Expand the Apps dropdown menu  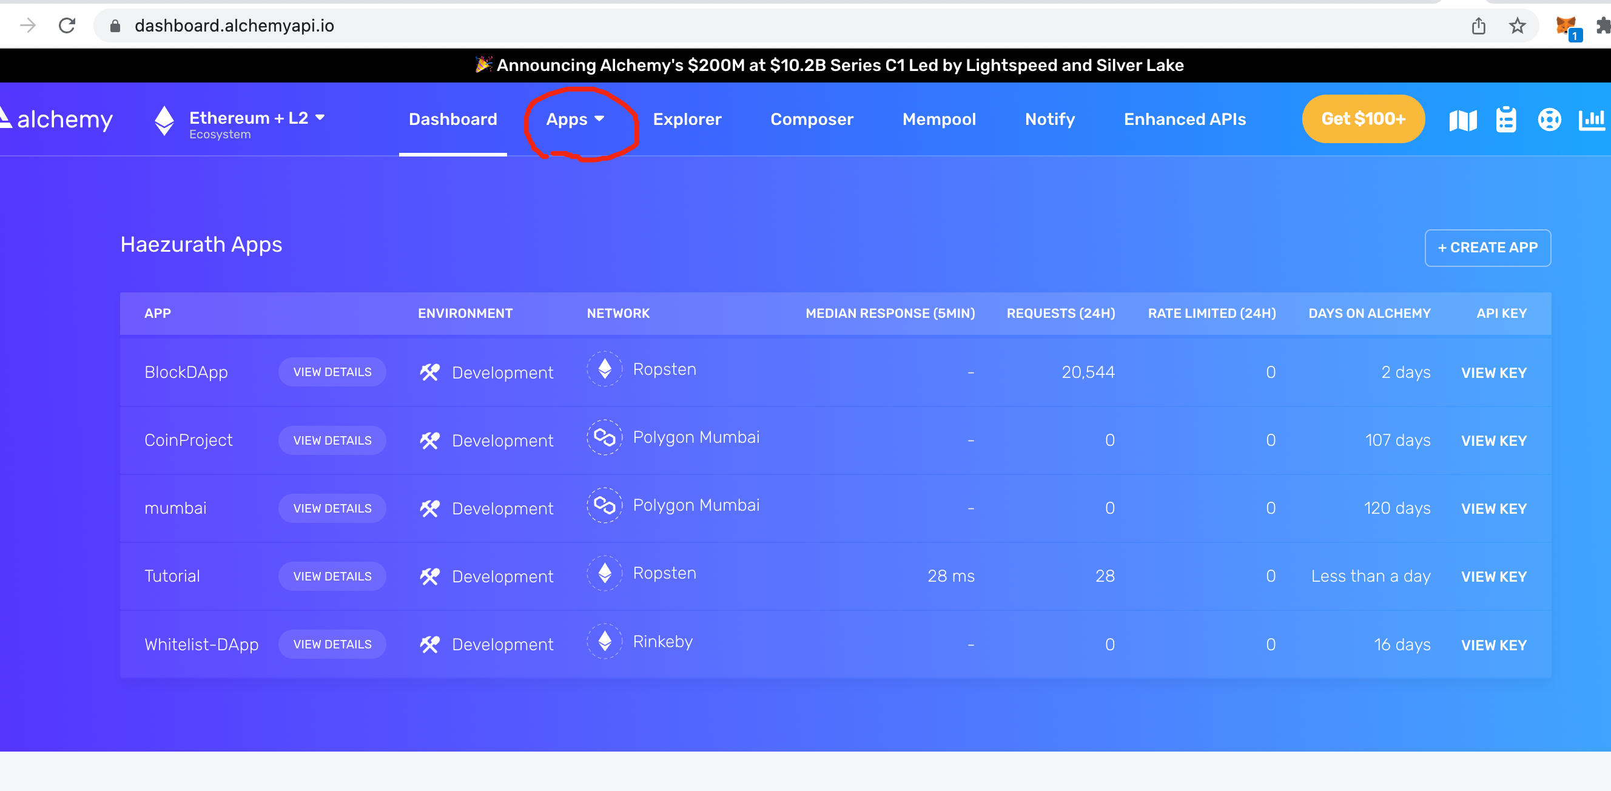point(576,119)
